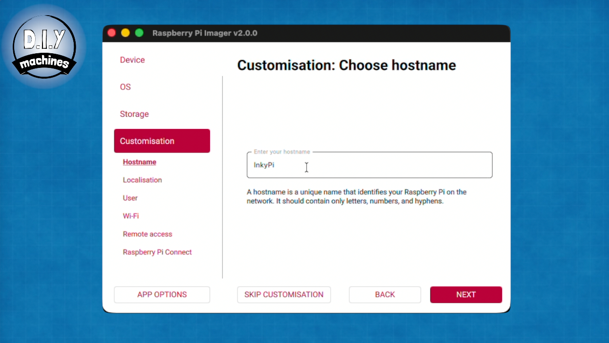Screen dimensions: 609x343
Task: Click the hostname field containing InkyPi
Action: pyautogui.click(x=369, y=165)
